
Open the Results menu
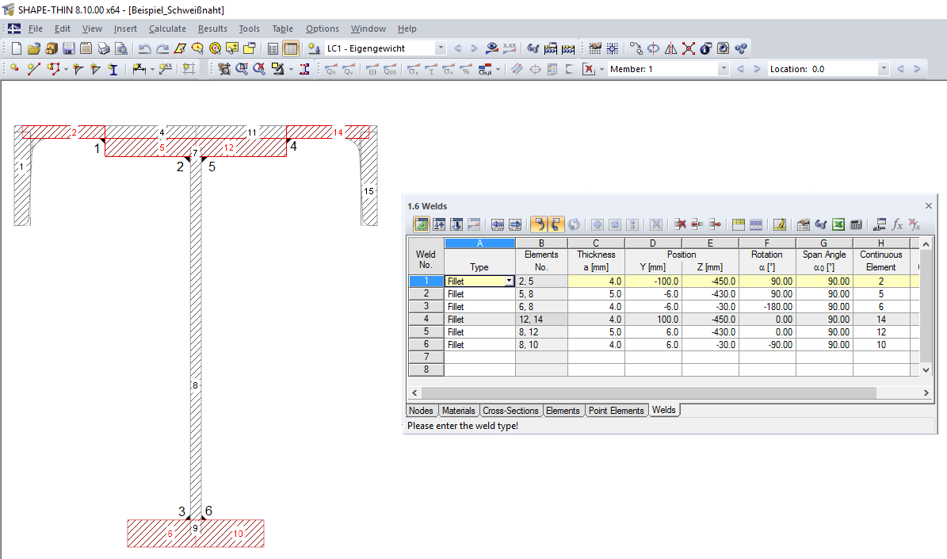(x=211, y=29)
